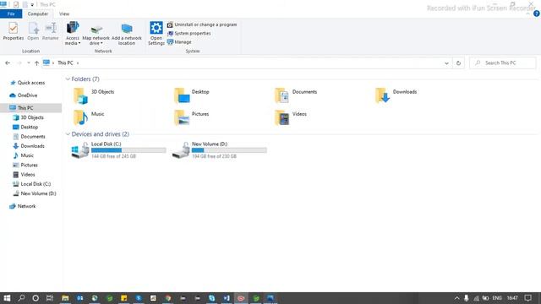Click the taskbar search icon
Image resolution: width=541 pixels, height=304 pixels.
point(21,298)
